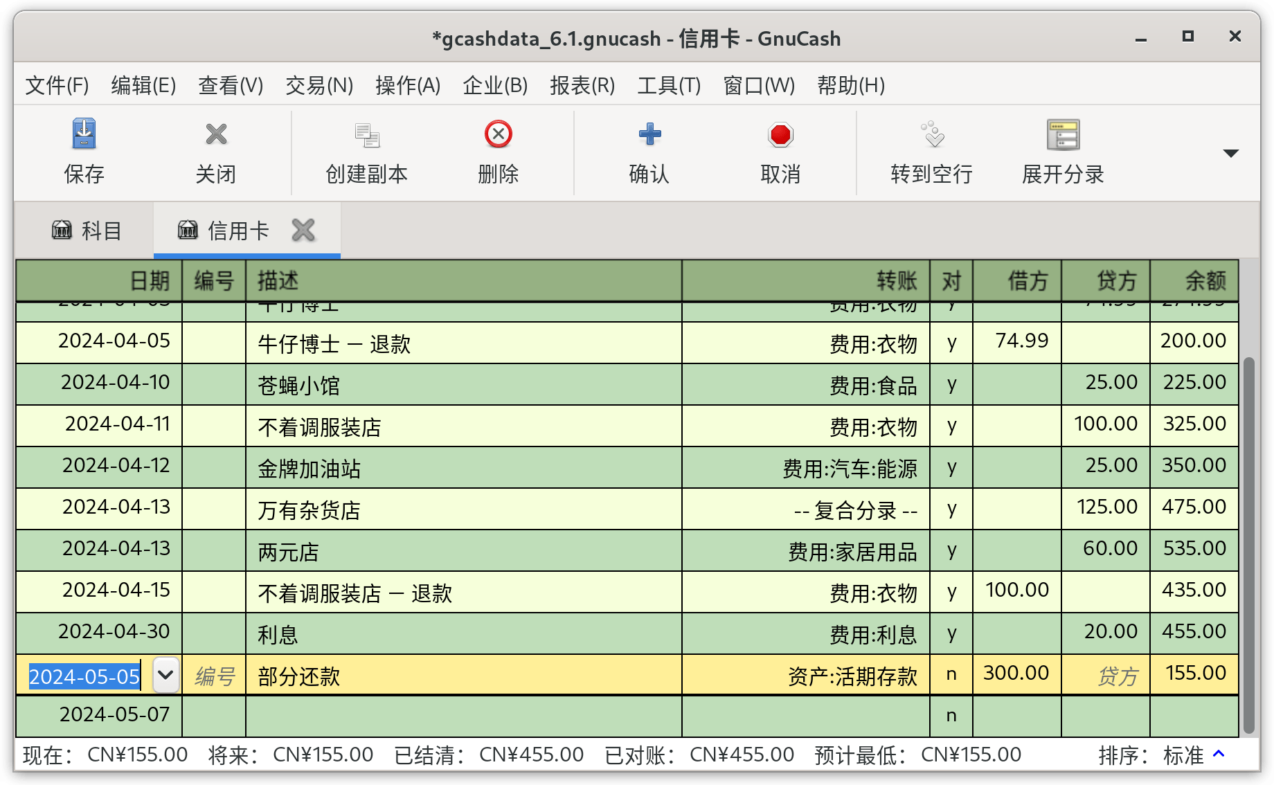
Task: Click the vertical scrollbar of the register
Action: (x=1248, y=545)
